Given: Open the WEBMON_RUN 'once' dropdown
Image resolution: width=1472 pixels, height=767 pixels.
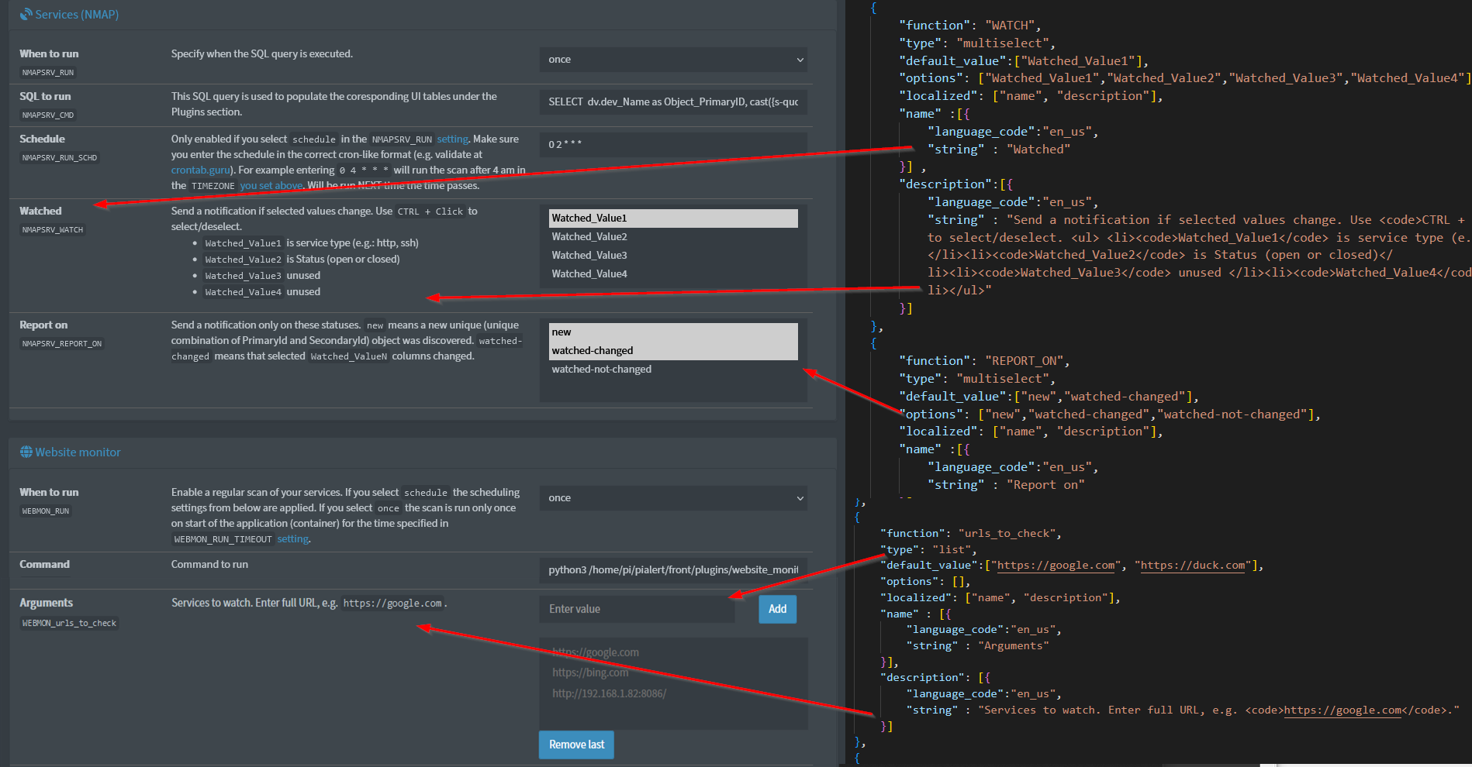Looking at the screenshot, I should (672, 498).
